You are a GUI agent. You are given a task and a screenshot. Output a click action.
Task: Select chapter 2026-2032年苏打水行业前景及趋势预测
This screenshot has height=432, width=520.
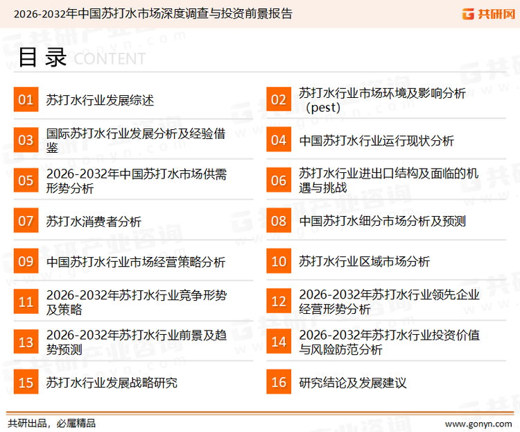pyautogui.click(x=137, y=342)
